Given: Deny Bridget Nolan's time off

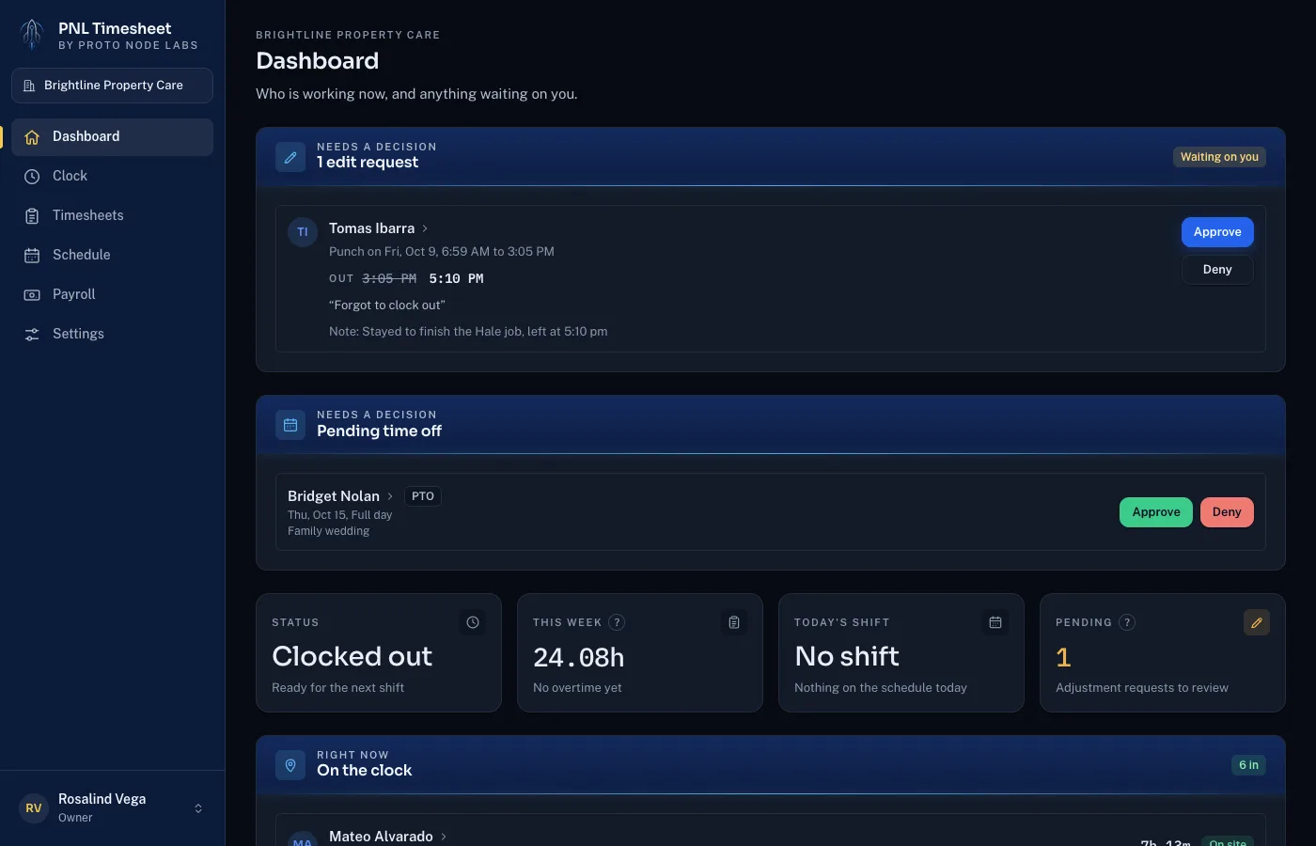Looking at the screenshot, I should pyautogui.click(x=1227, y=512).
